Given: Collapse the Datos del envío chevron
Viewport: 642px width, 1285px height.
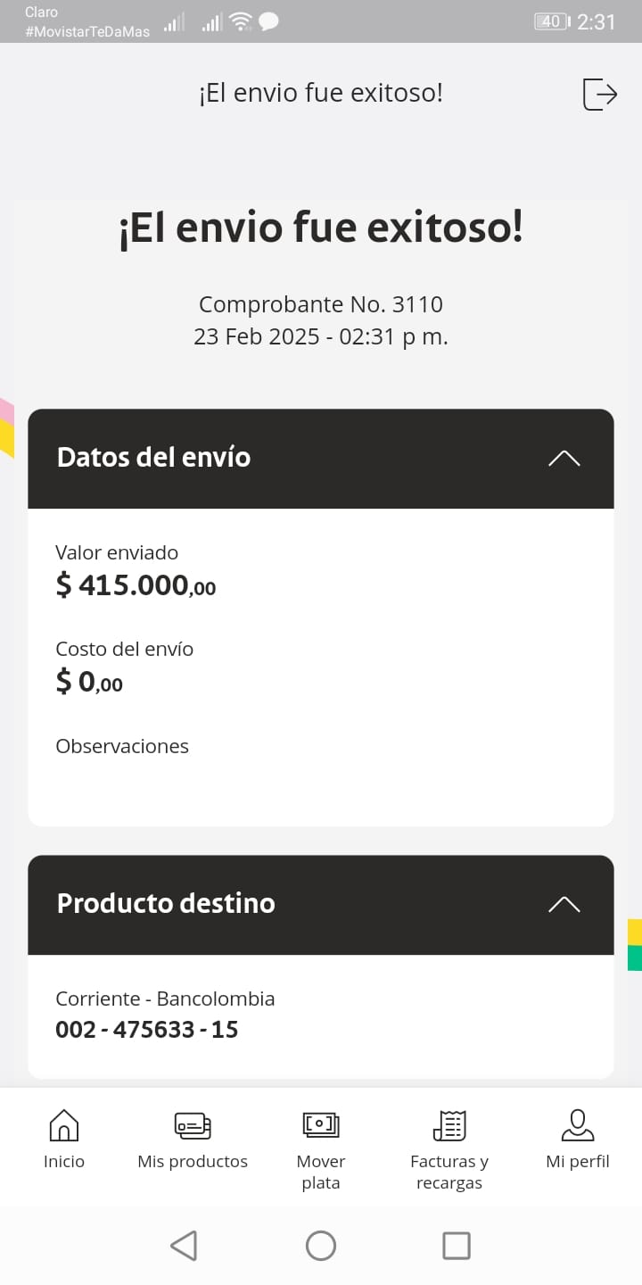Looking at the screenshot, I should click(x=564, y=458).
